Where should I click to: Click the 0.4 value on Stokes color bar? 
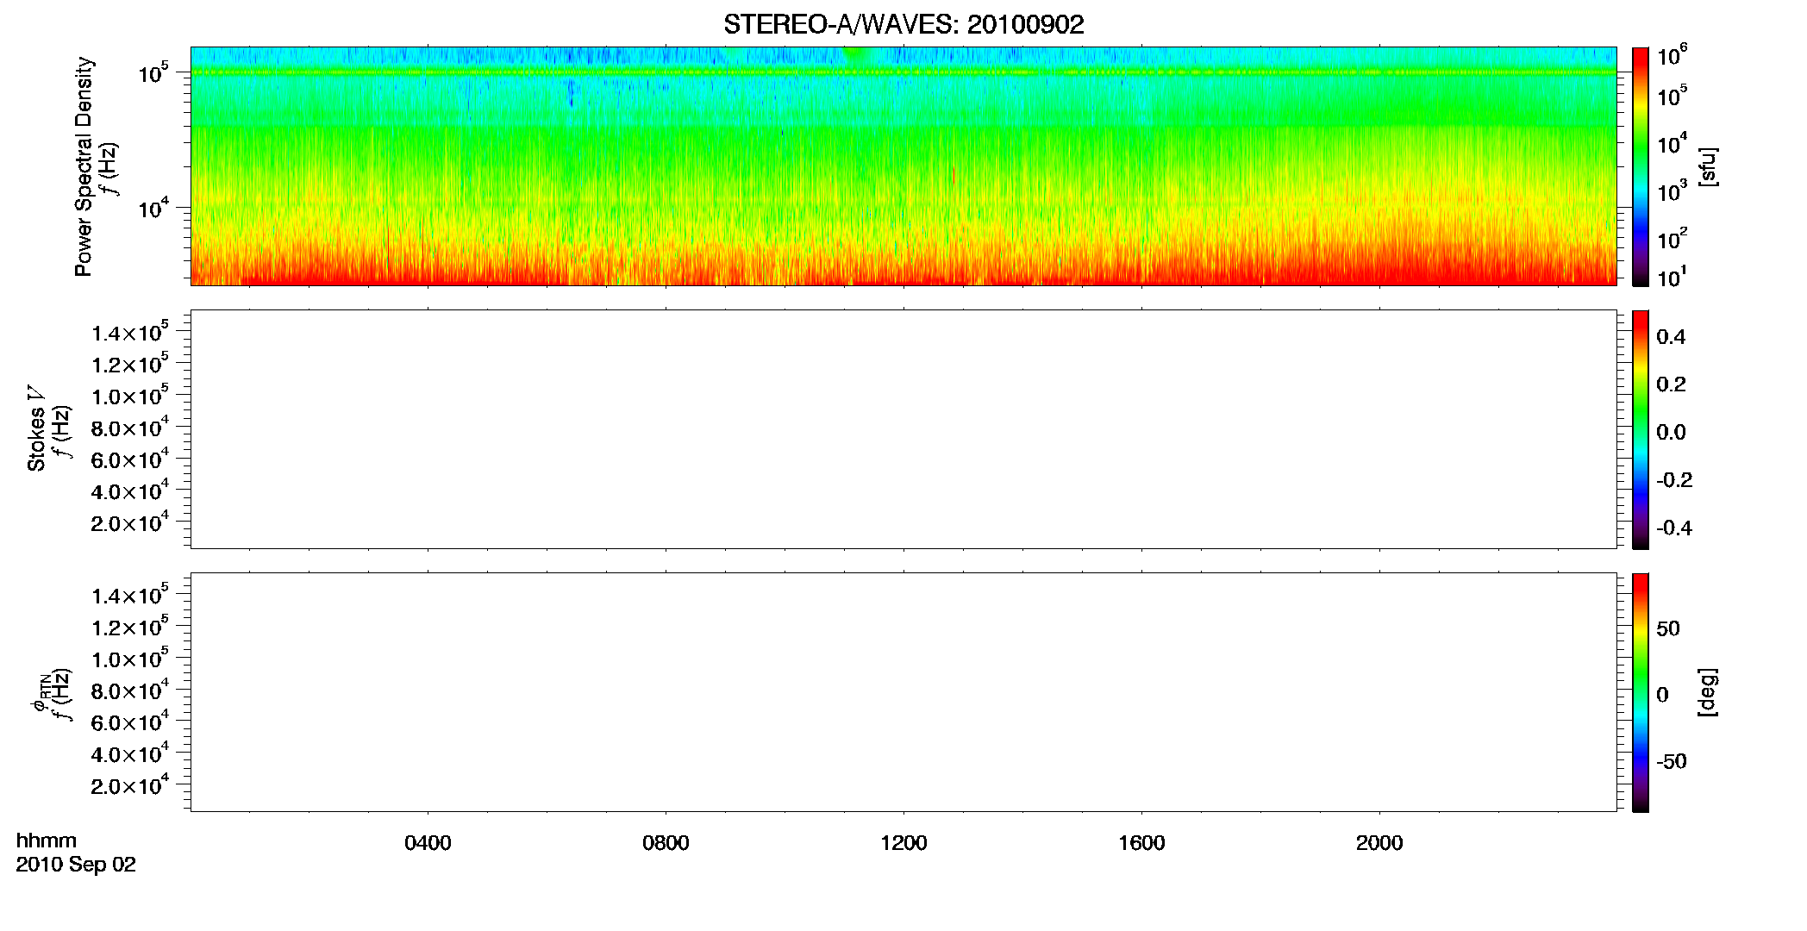1671,337
